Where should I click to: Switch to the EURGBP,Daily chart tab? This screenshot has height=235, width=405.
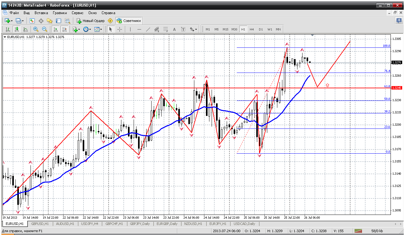[167, 224]
